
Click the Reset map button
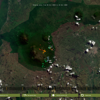pyautogui.click(x=90, y=95)
